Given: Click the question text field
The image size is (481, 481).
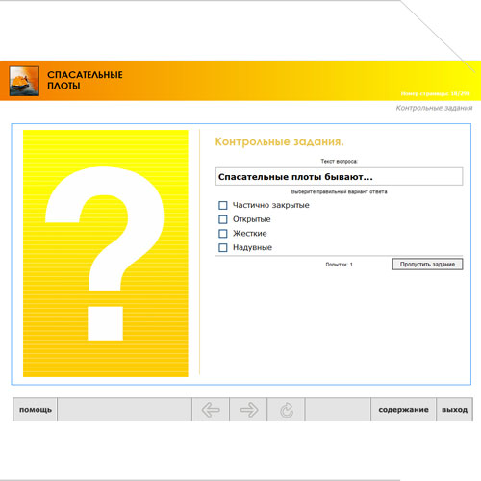Looking at the screenshot, I should [339, 177].
